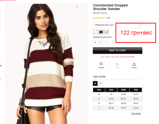Click the color dropdown arrow

140,25
